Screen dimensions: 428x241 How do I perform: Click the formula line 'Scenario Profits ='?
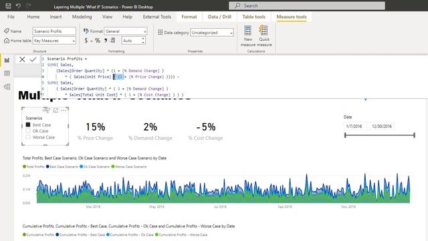click(x=67, y=59)
